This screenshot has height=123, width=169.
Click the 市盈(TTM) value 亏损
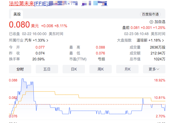pos(101,59)
